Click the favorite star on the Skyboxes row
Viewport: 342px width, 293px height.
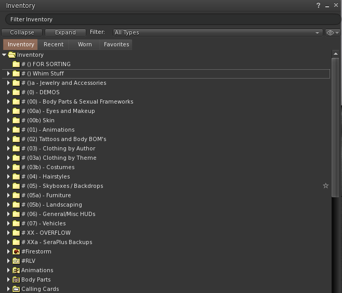(x=326, y=186)
